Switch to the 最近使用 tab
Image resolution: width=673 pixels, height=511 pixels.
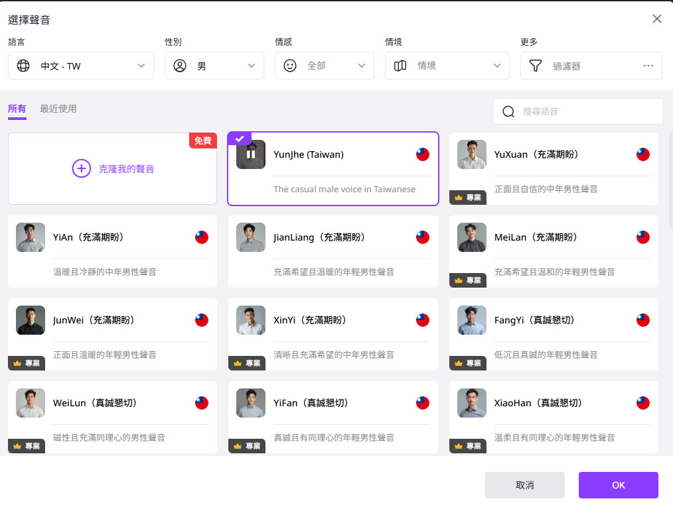(58, 110)
